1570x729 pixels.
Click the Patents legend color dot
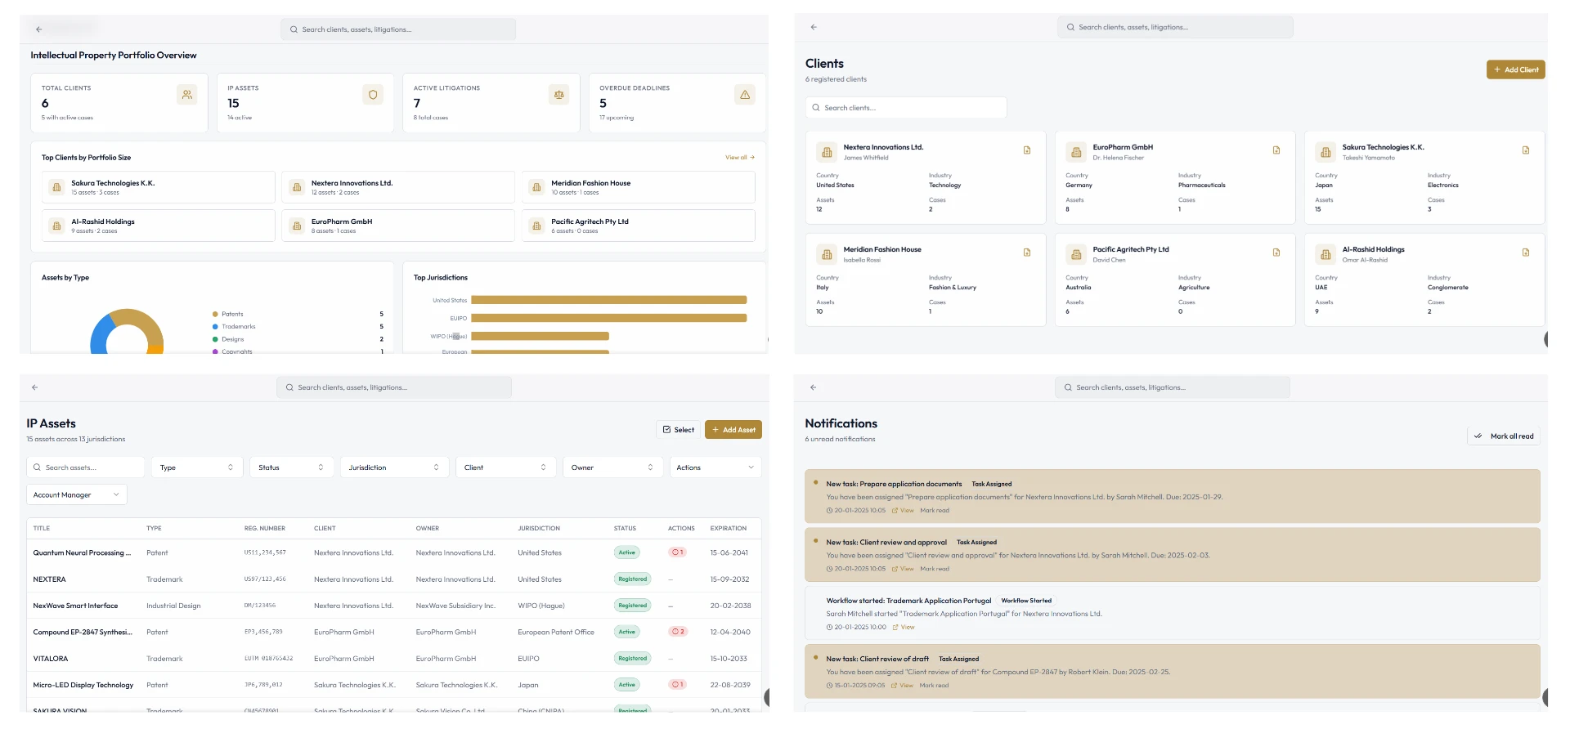point(215,314)
